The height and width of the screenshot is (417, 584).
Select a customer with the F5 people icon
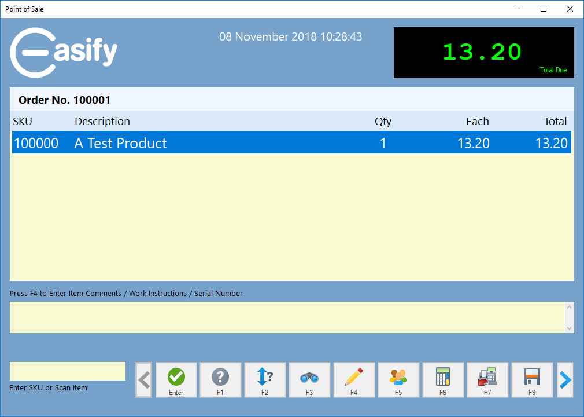click(398, 380)
